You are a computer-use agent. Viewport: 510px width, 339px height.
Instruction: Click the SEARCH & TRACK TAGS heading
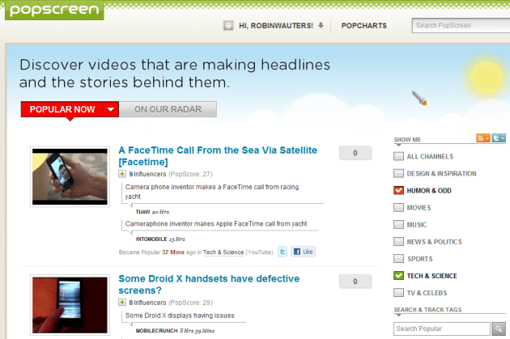427,309
